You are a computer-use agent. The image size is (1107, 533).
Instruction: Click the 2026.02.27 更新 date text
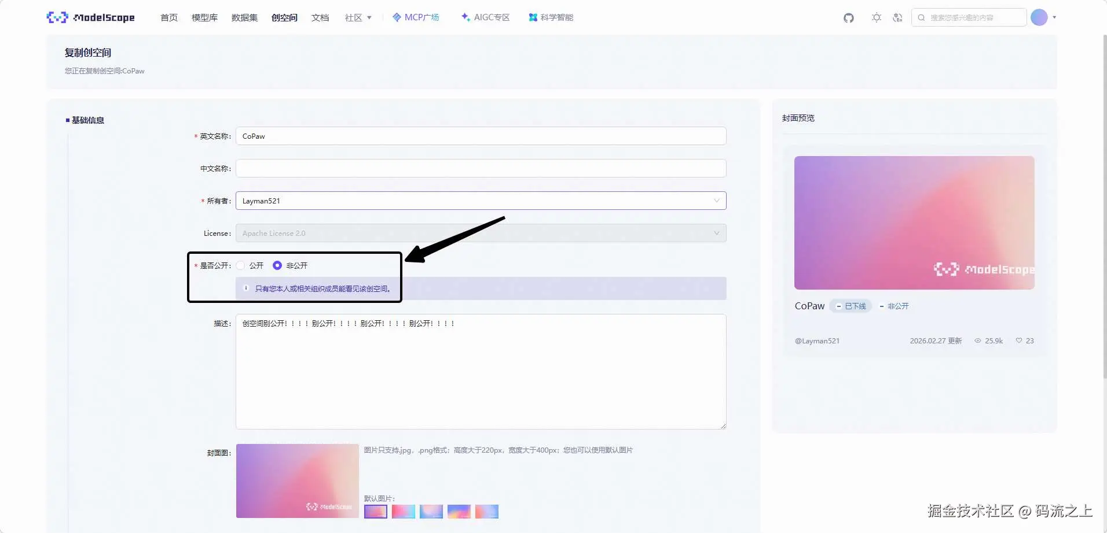coord(936,340)
